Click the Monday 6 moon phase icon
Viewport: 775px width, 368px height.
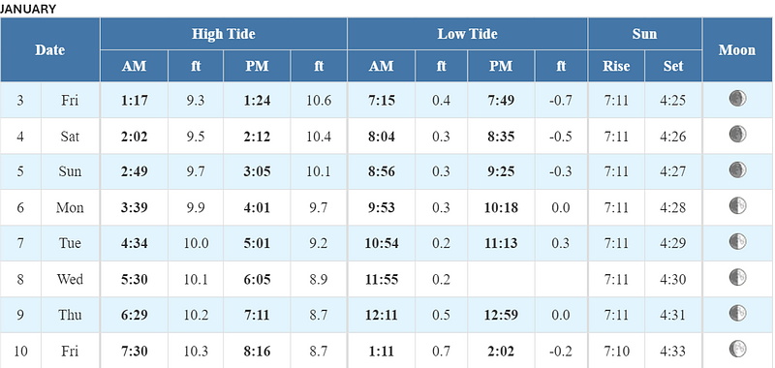(737, 205)
